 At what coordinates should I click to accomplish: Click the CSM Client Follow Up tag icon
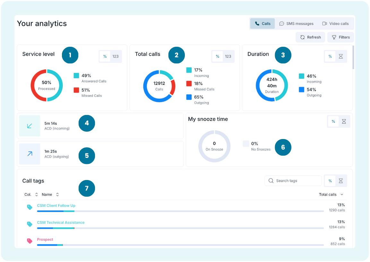30,207
